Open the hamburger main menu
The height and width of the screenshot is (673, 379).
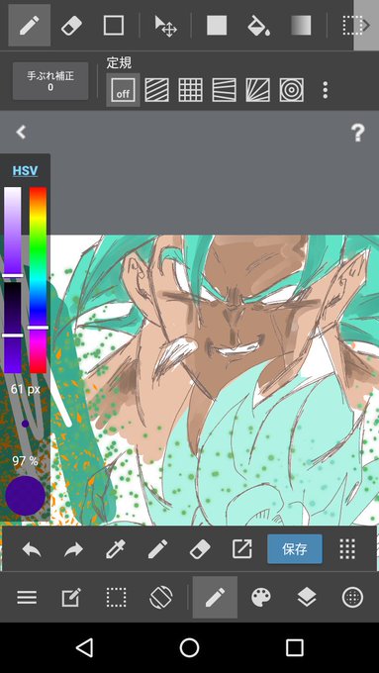pyautogui.click(x=27, y=597)
